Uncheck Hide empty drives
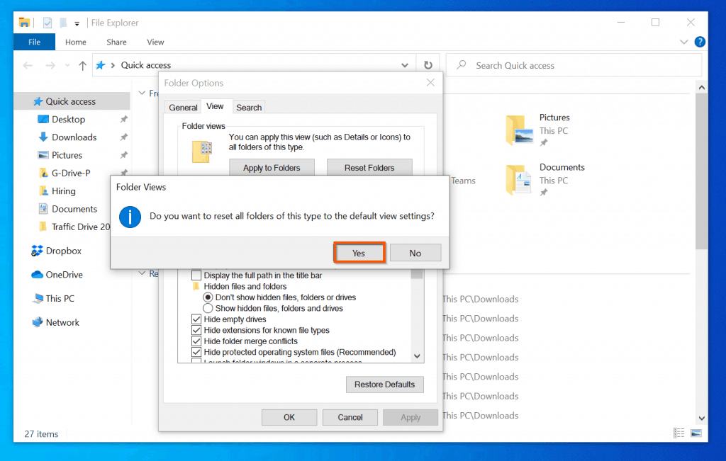 pyautogui.click(x=196, y=319)
